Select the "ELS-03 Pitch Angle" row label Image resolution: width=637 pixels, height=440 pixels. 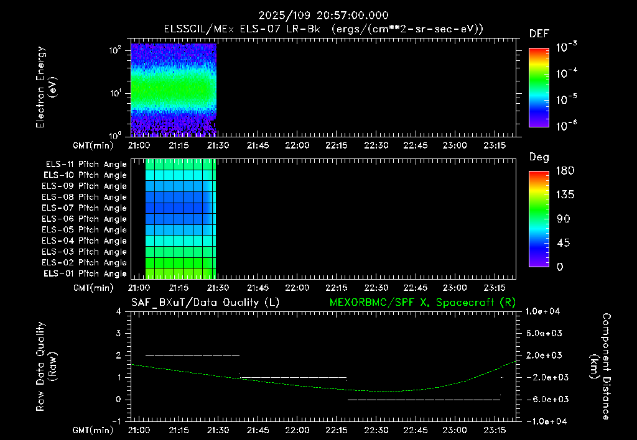[x=84, y=252]
